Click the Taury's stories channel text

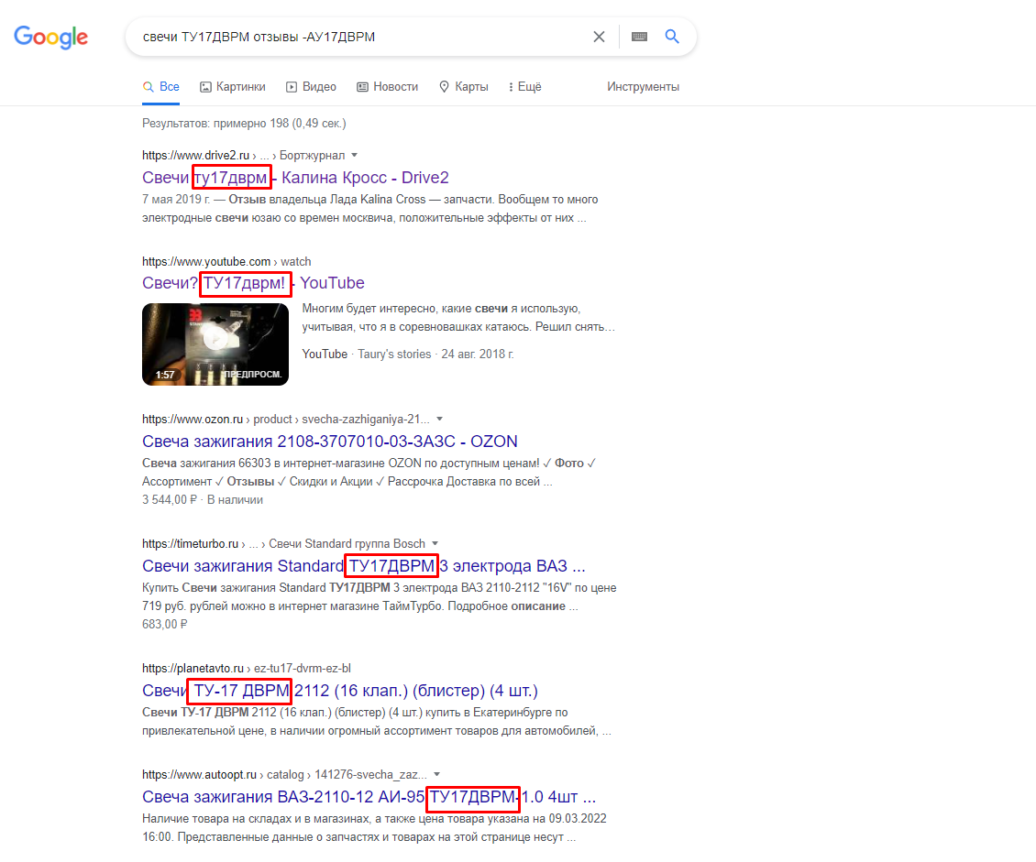coord(394,355)
